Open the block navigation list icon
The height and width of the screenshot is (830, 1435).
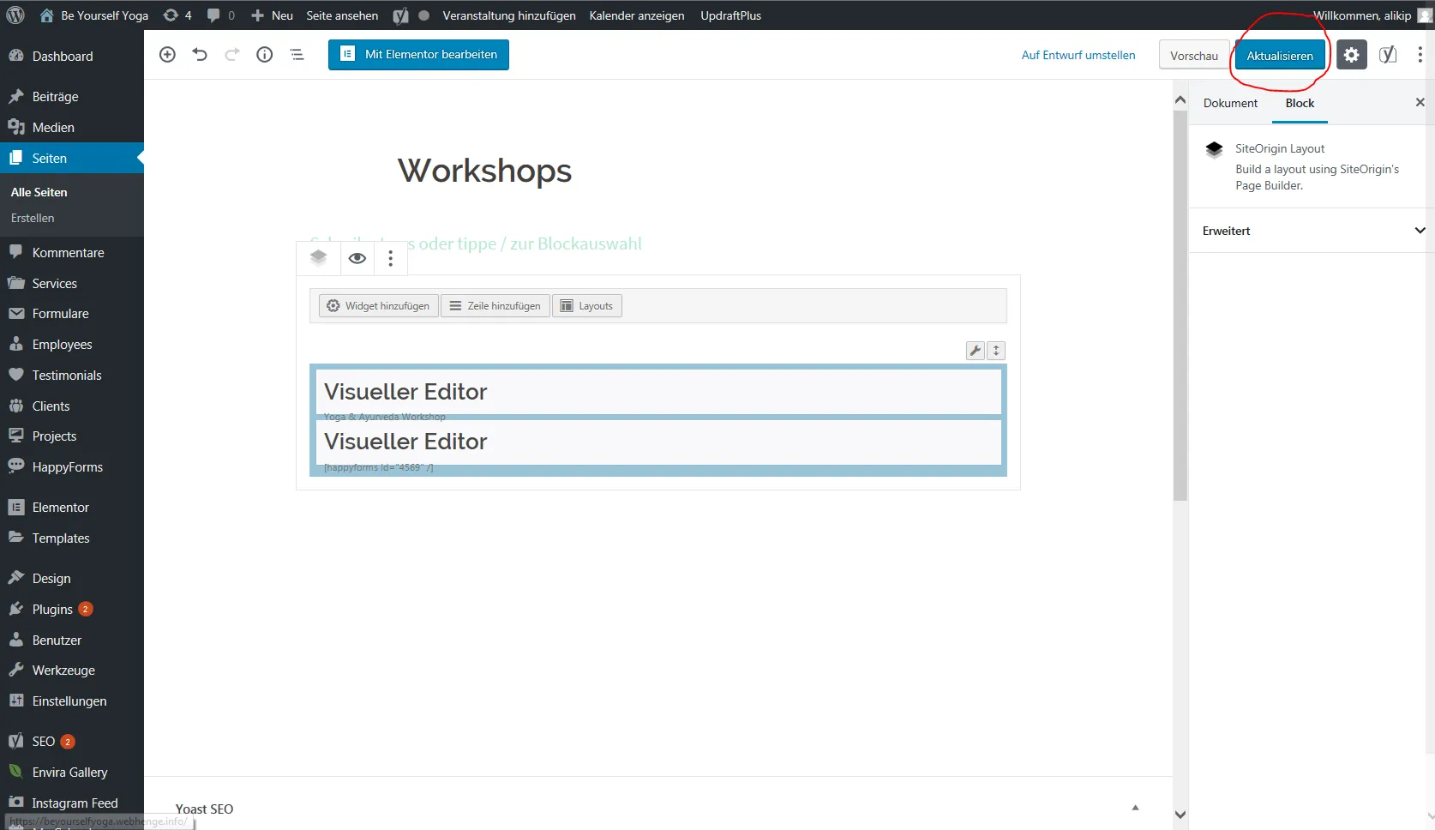coord(297,55)
